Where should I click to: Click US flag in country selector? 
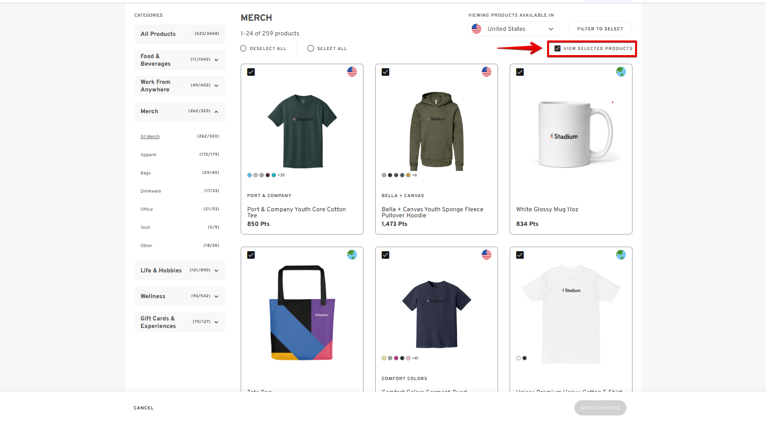(x=476, y=29)
